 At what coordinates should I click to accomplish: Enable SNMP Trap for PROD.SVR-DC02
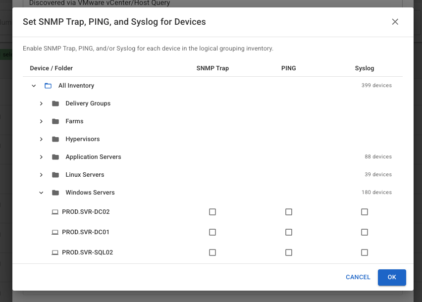point(212,212)
